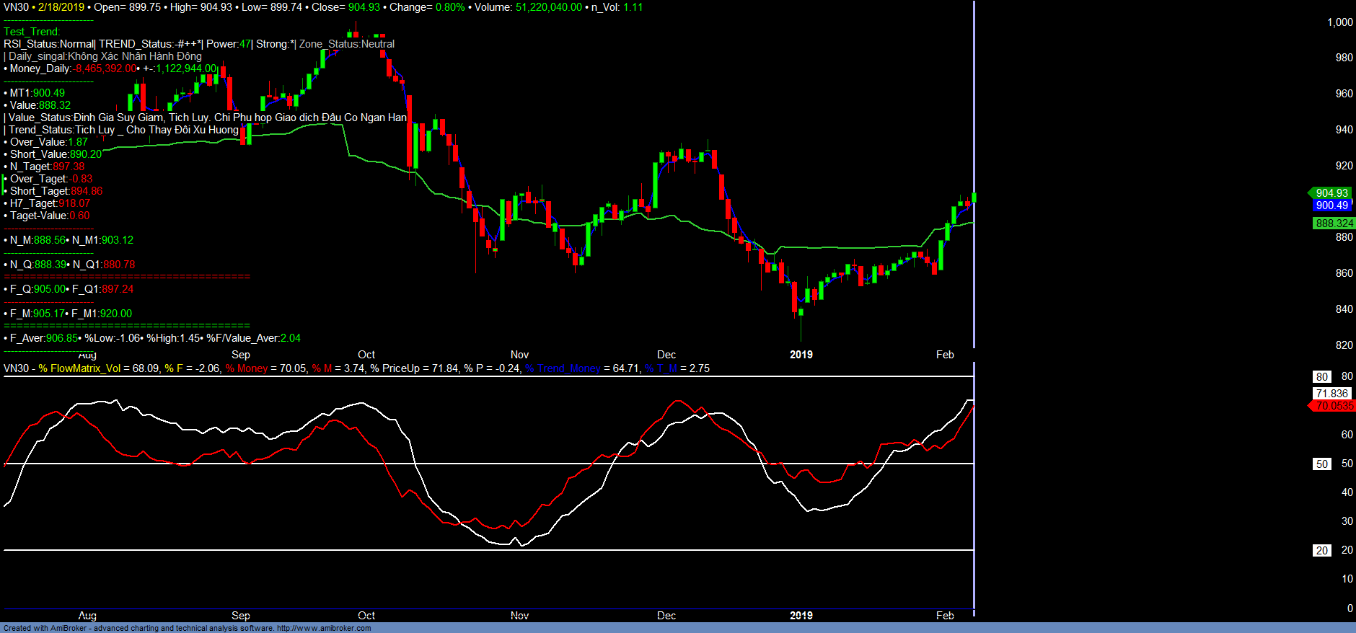Click the white 71.836 indicator value tag
Screen dimensions: 1356x633
coord(1331,394)
